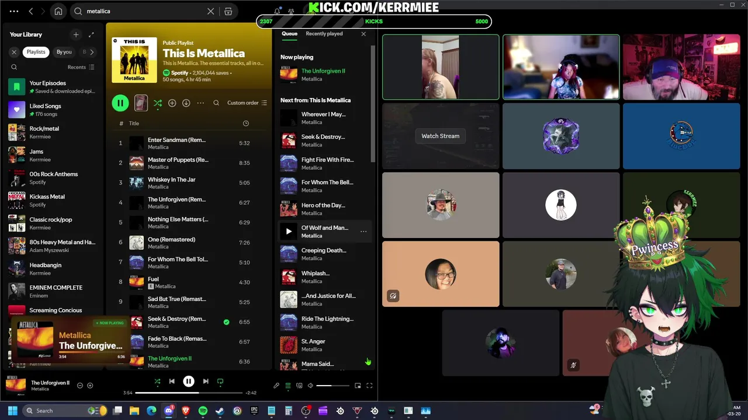Viewport: 748px width, 420px height.
Task: Save playlist to library with plus
Action: point(172,103)
